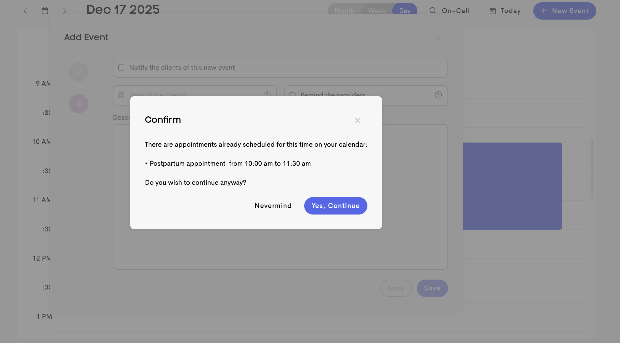This screenshot has height=343, width=620.
Task: Enable Remind the providers checkbox
Action: click(x=292, y=95)
